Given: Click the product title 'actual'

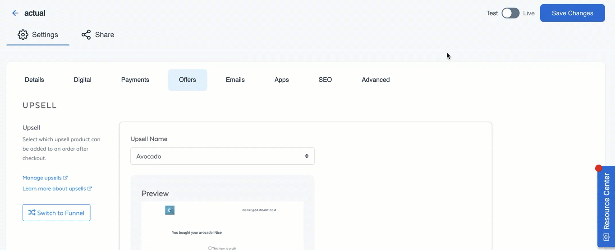Looking at the screenshot, I should [x=35, y=13].
